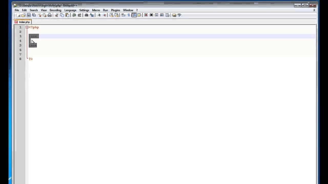
Task: Toggle synchronized horizontal scrolling icon
Action: pyautogui.click(x=116, y=15)
